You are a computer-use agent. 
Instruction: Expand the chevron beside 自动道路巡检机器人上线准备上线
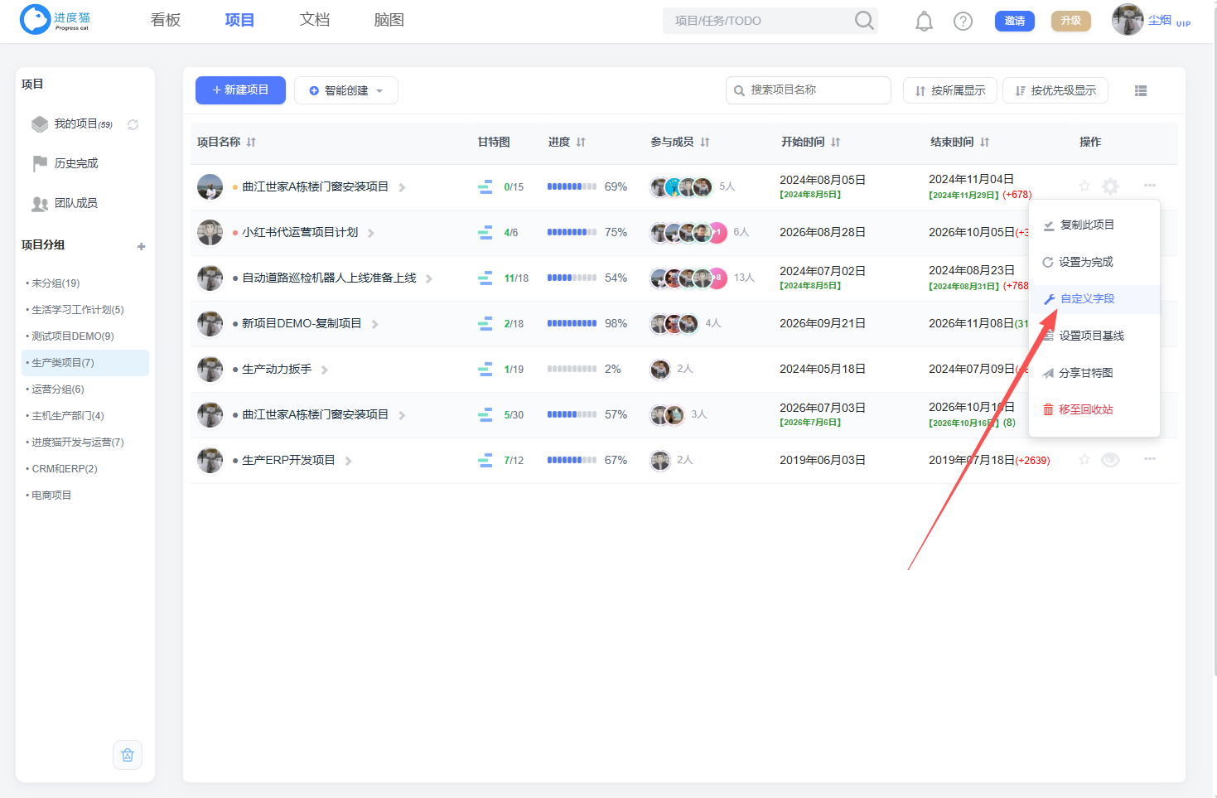429,279
